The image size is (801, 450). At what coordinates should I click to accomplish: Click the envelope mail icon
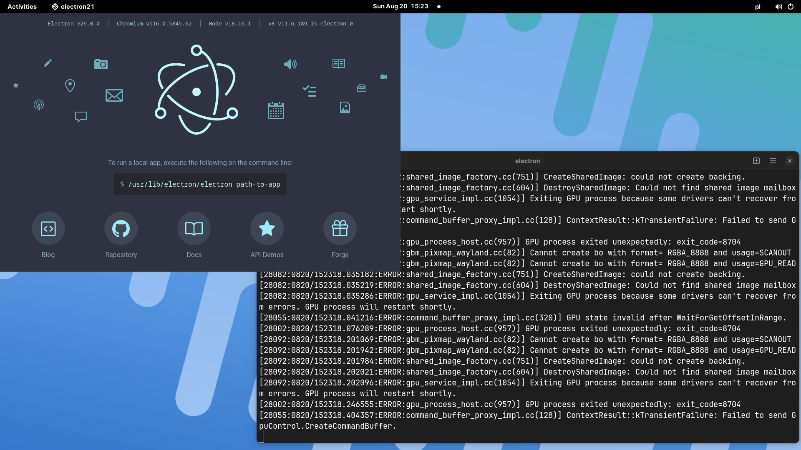click(114, 95)
